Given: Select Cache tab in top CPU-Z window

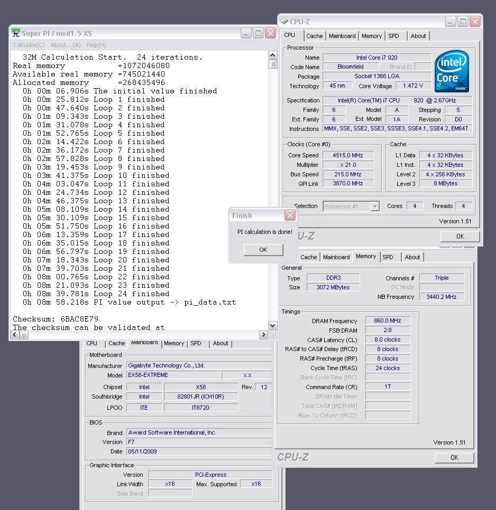Looking at the screenshot, I should pyautogui.click(x=314, y=36).
